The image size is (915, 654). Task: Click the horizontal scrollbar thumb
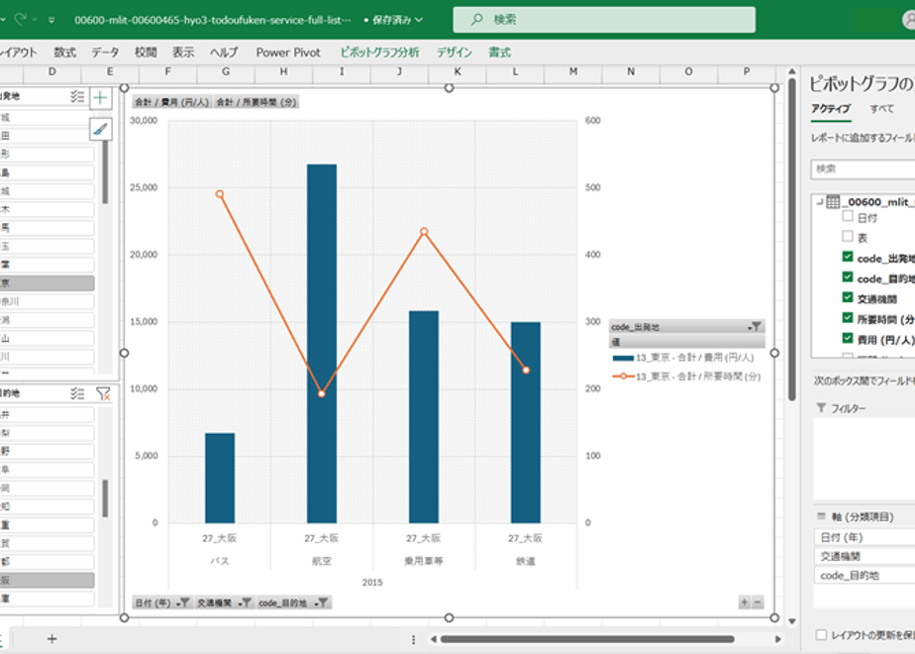[587, 639]
